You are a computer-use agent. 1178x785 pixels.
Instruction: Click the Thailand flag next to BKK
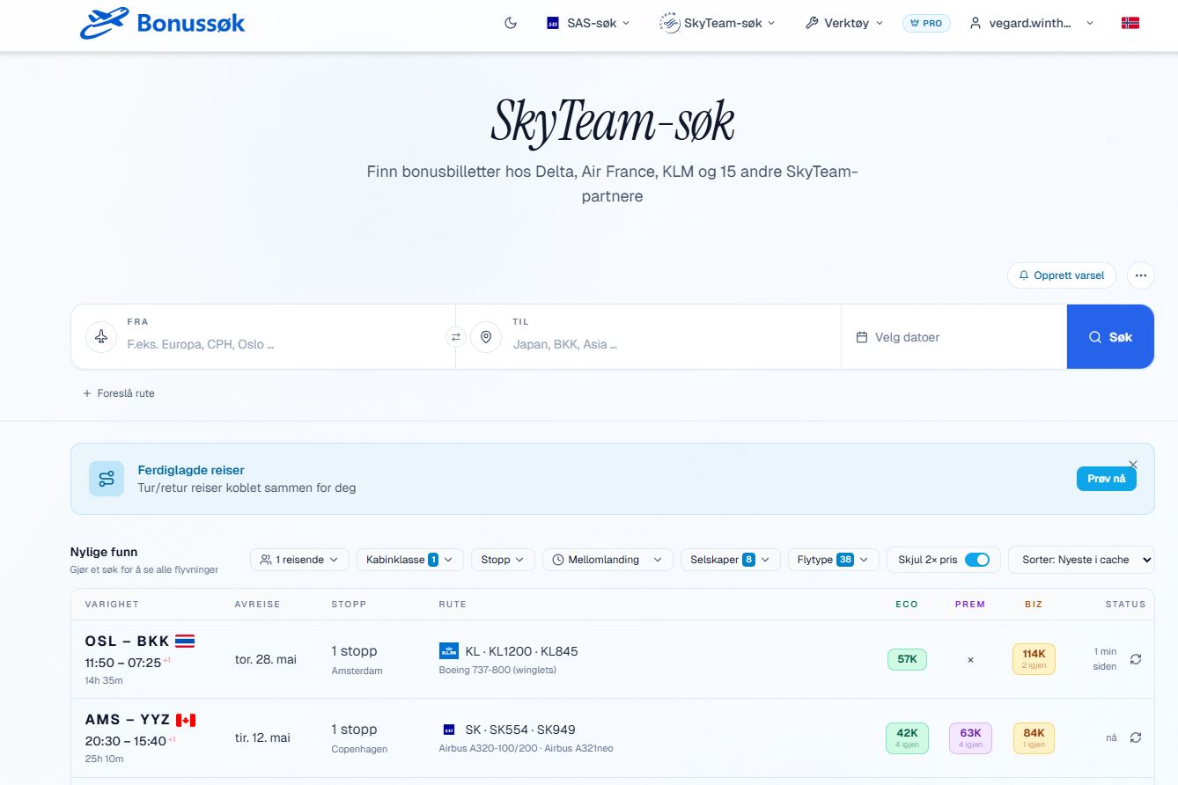(x=185, y=641)
